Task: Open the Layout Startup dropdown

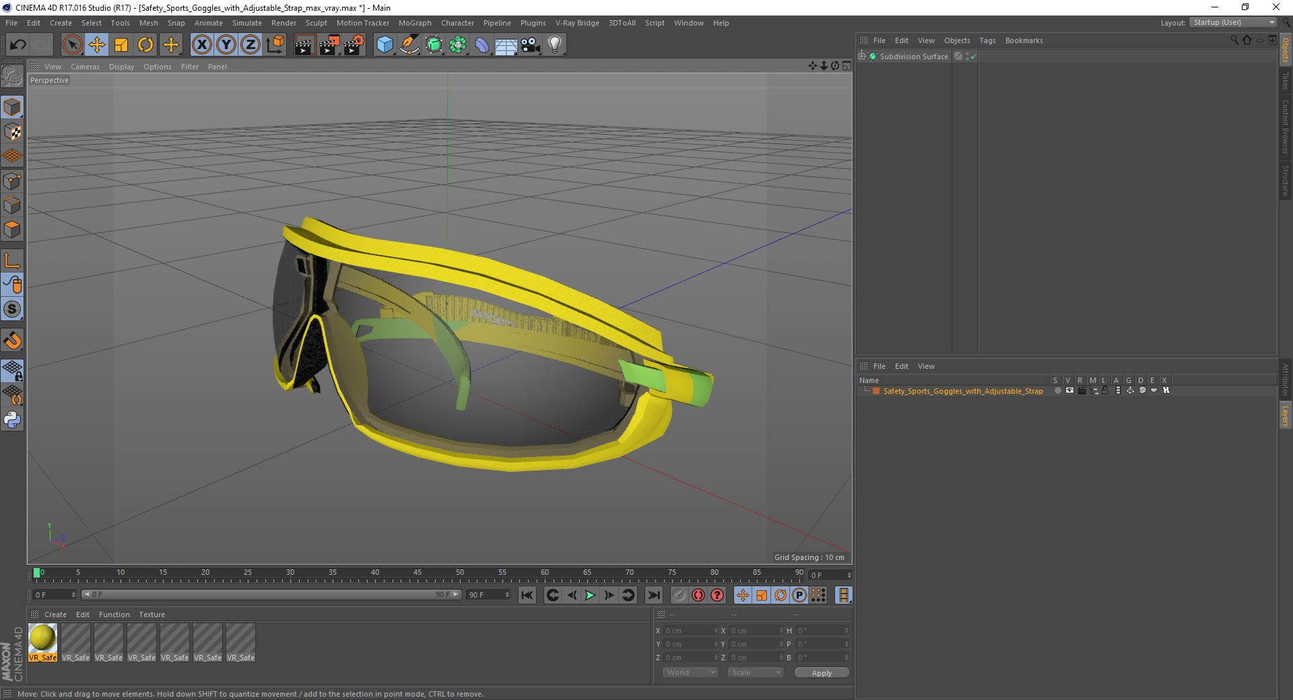Action: click(1233, 22)
